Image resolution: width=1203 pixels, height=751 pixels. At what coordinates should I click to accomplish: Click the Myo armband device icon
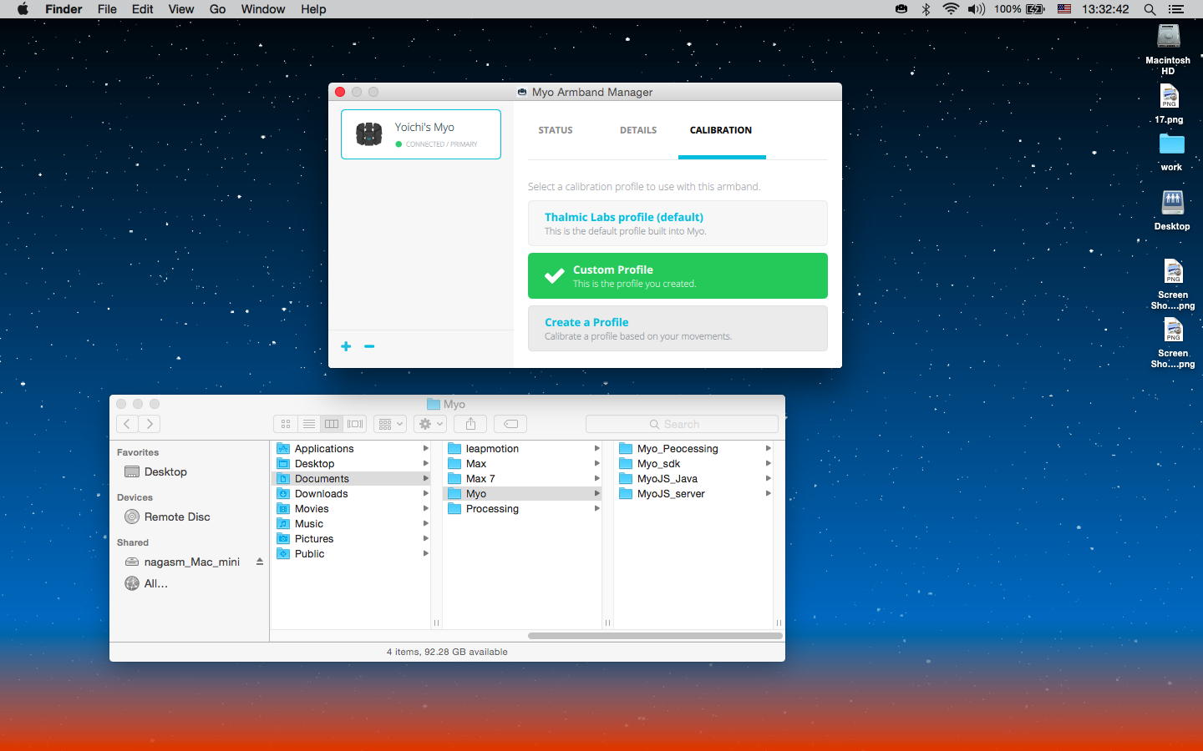point(368,134)
